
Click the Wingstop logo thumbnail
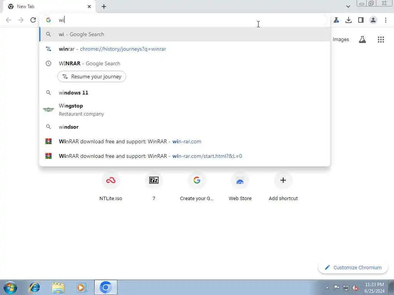pos(48,109)
